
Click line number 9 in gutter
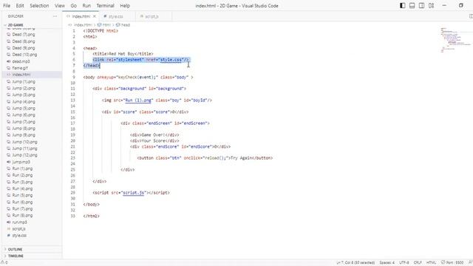(x=73, y=77)
